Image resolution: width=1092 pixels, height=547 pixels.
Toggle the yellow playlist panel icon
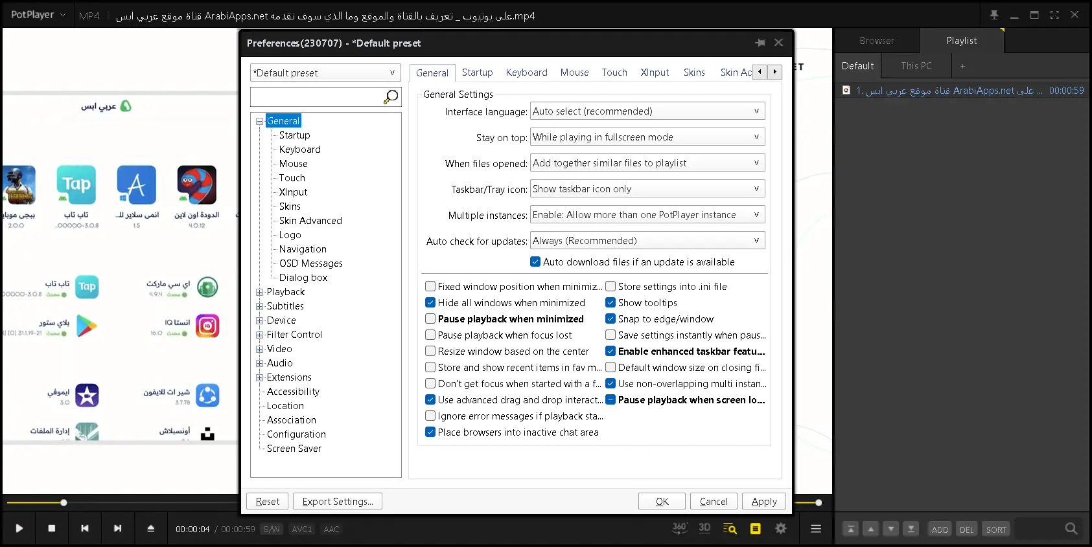(x=755, y=529)
